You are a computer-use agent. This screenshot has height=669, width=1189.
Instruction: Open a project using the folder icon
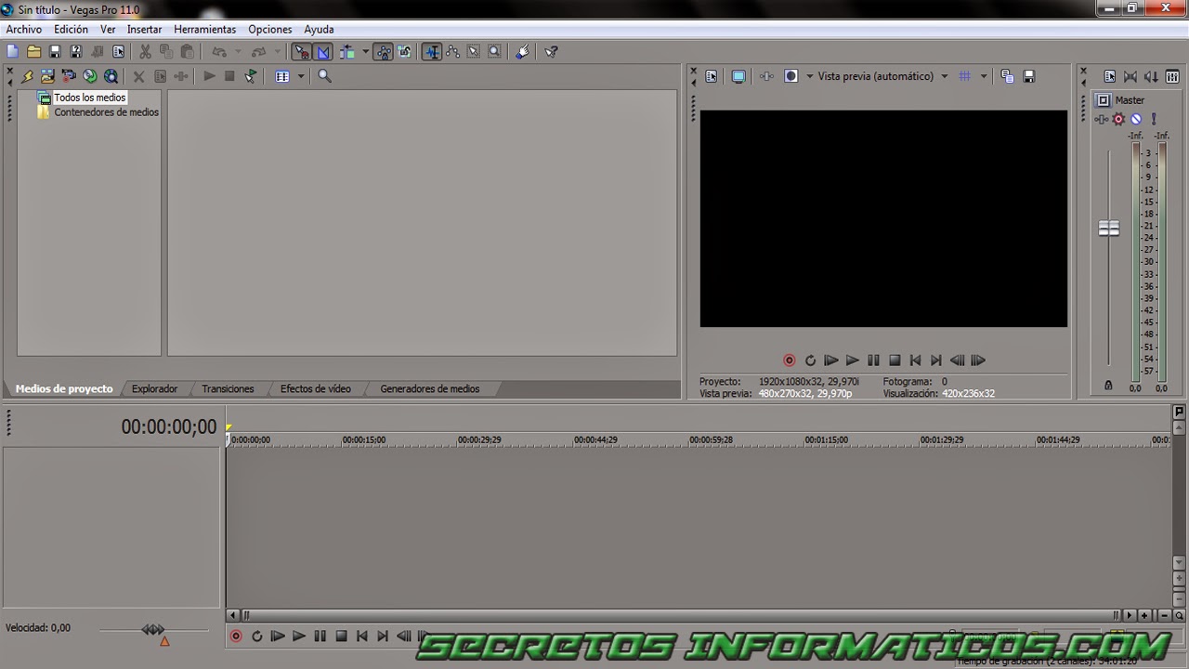34,52
